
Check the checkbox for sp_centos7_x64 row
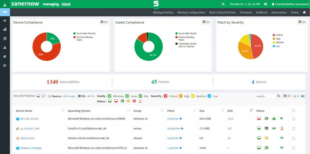[x=294, y=129]
